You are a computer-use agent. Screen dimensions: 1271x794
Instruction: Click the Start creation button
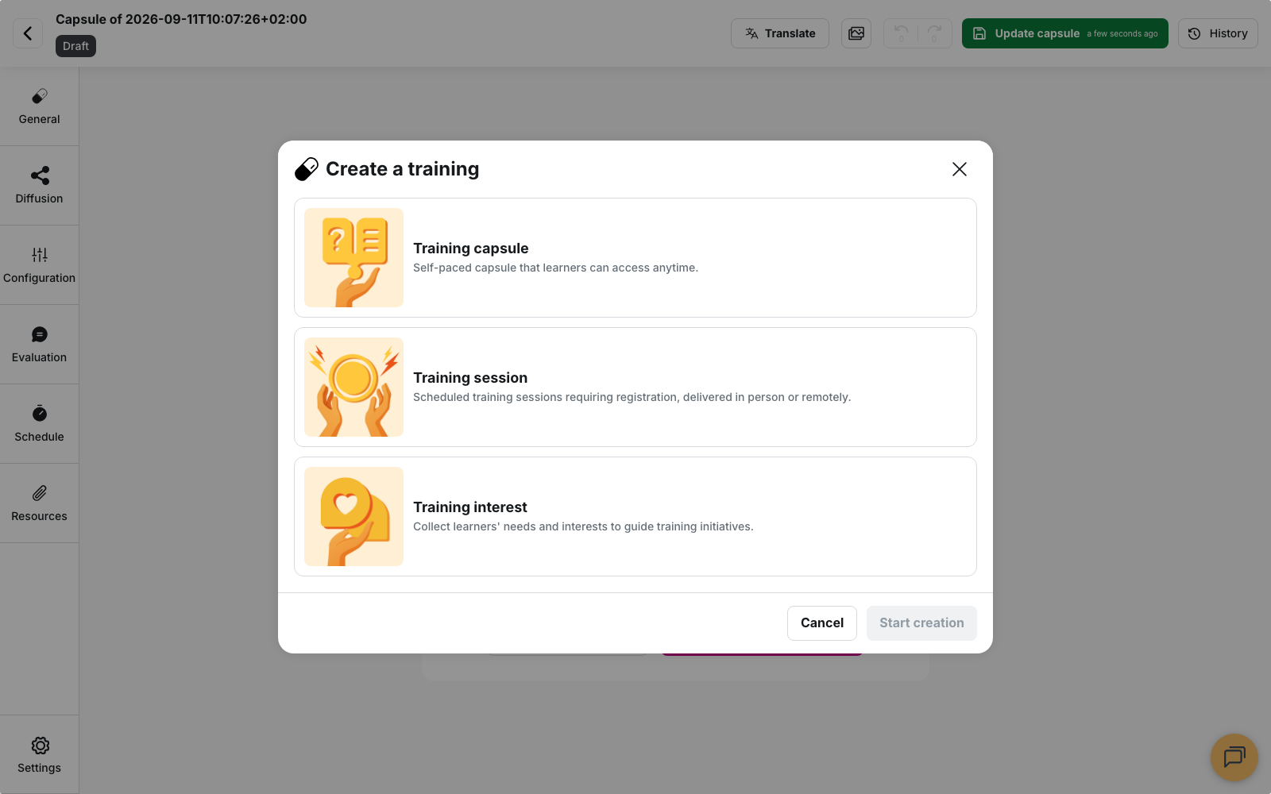[921, 623]
